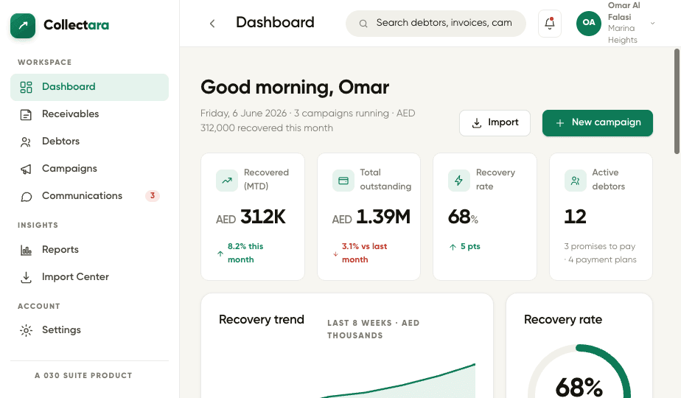This screenshot has width=681, height=398.
Task: Click the Total outstanding card icon
Action: coord(343,181)
